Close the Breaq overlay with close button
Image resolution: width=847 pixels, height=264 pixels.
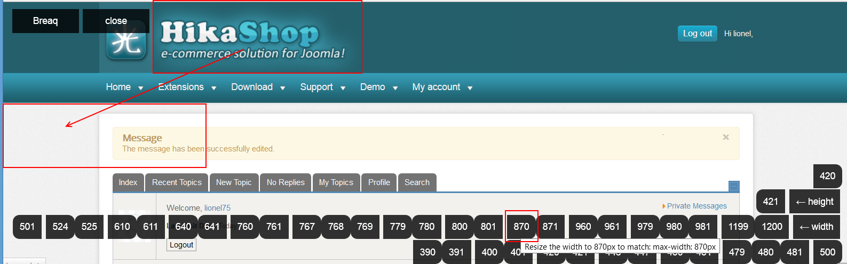116,21
